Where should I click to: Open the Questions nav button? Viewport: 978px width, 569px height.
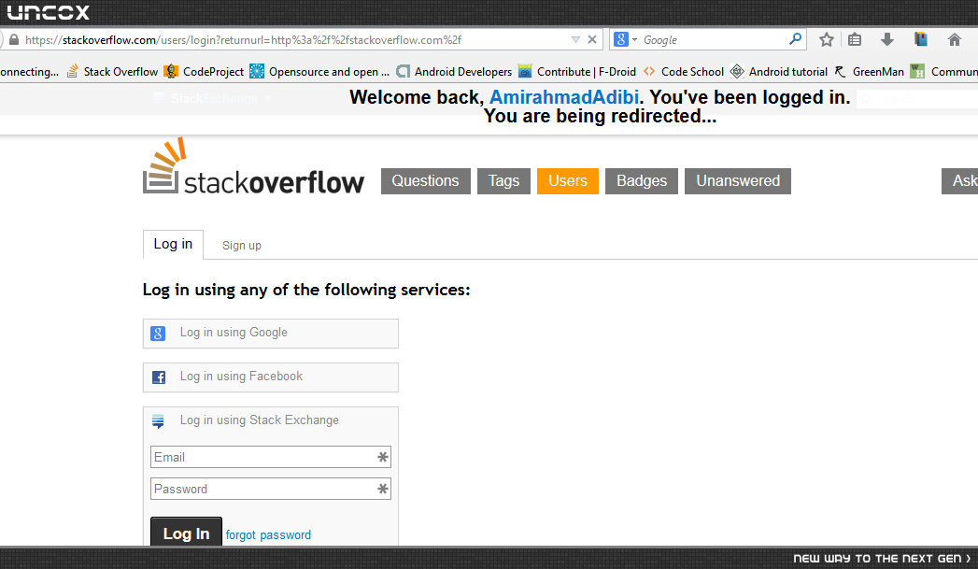coord(425,181)
